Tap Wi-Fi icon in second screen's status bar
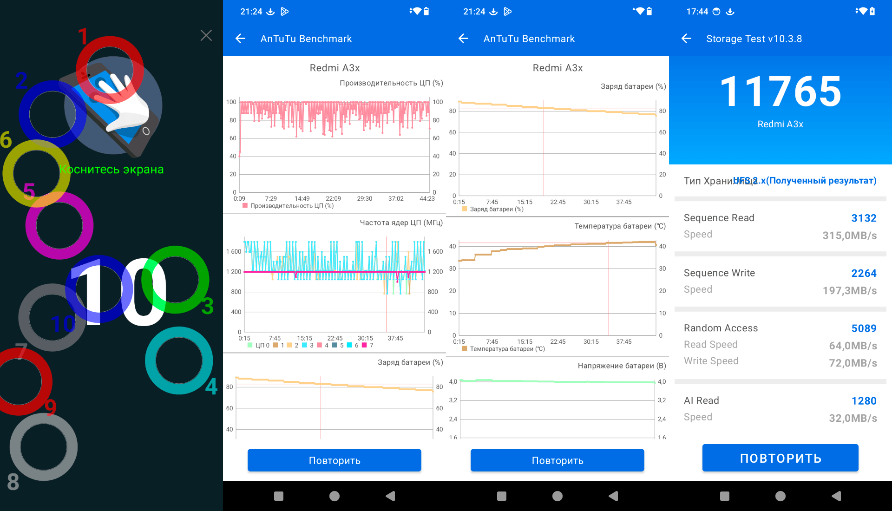 click(639, 11)
